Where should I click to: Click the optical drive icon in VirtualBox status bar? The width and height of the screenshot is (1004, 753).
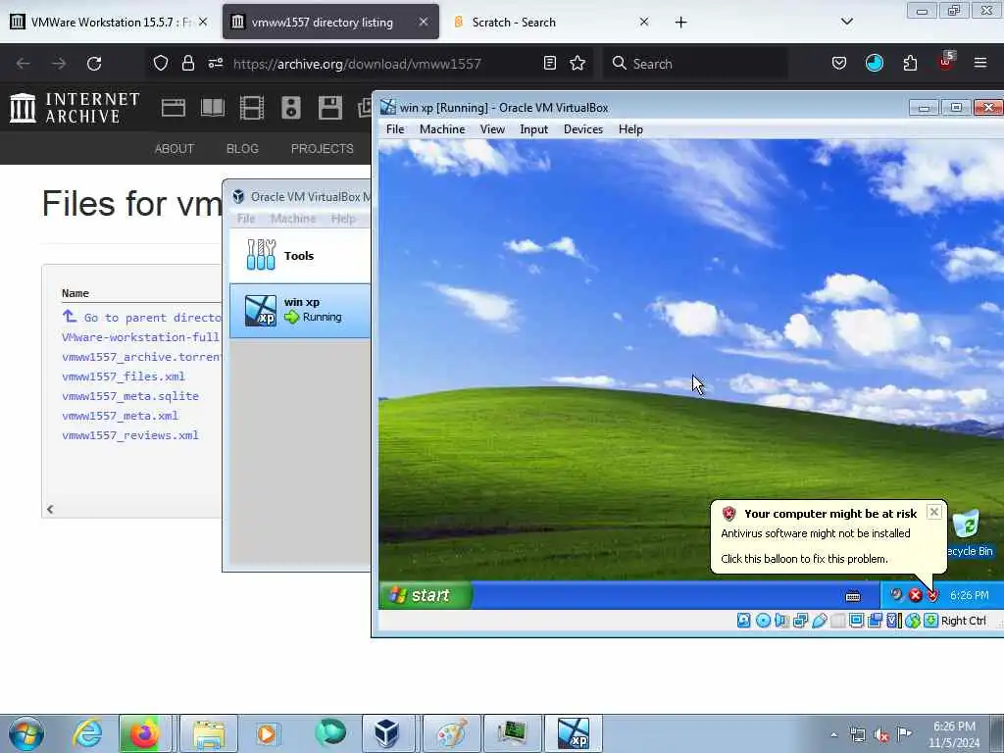(x=763, y=621)
